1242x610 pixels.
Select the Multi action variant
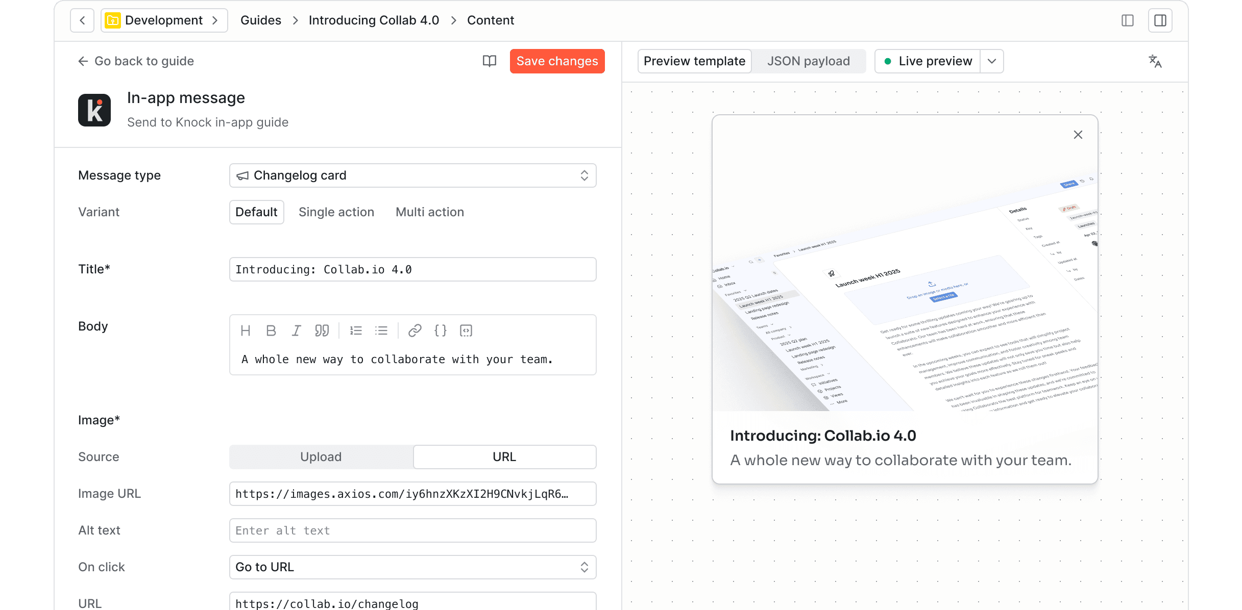coord(429,212)
